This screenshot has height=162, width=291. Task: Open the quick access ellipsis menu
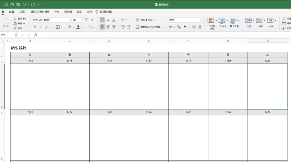pos(39,5)
